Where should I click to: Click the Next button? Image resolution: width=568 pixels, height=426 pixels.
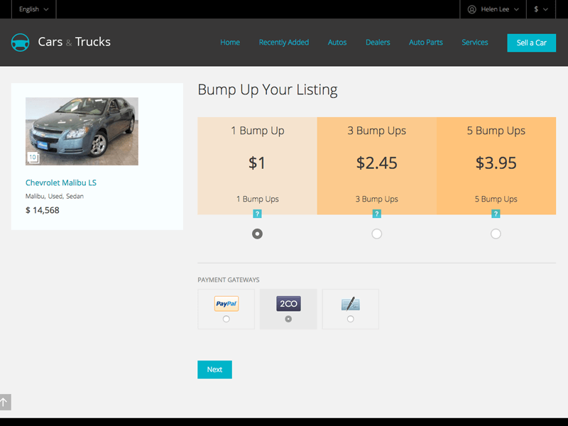(214, 369)
